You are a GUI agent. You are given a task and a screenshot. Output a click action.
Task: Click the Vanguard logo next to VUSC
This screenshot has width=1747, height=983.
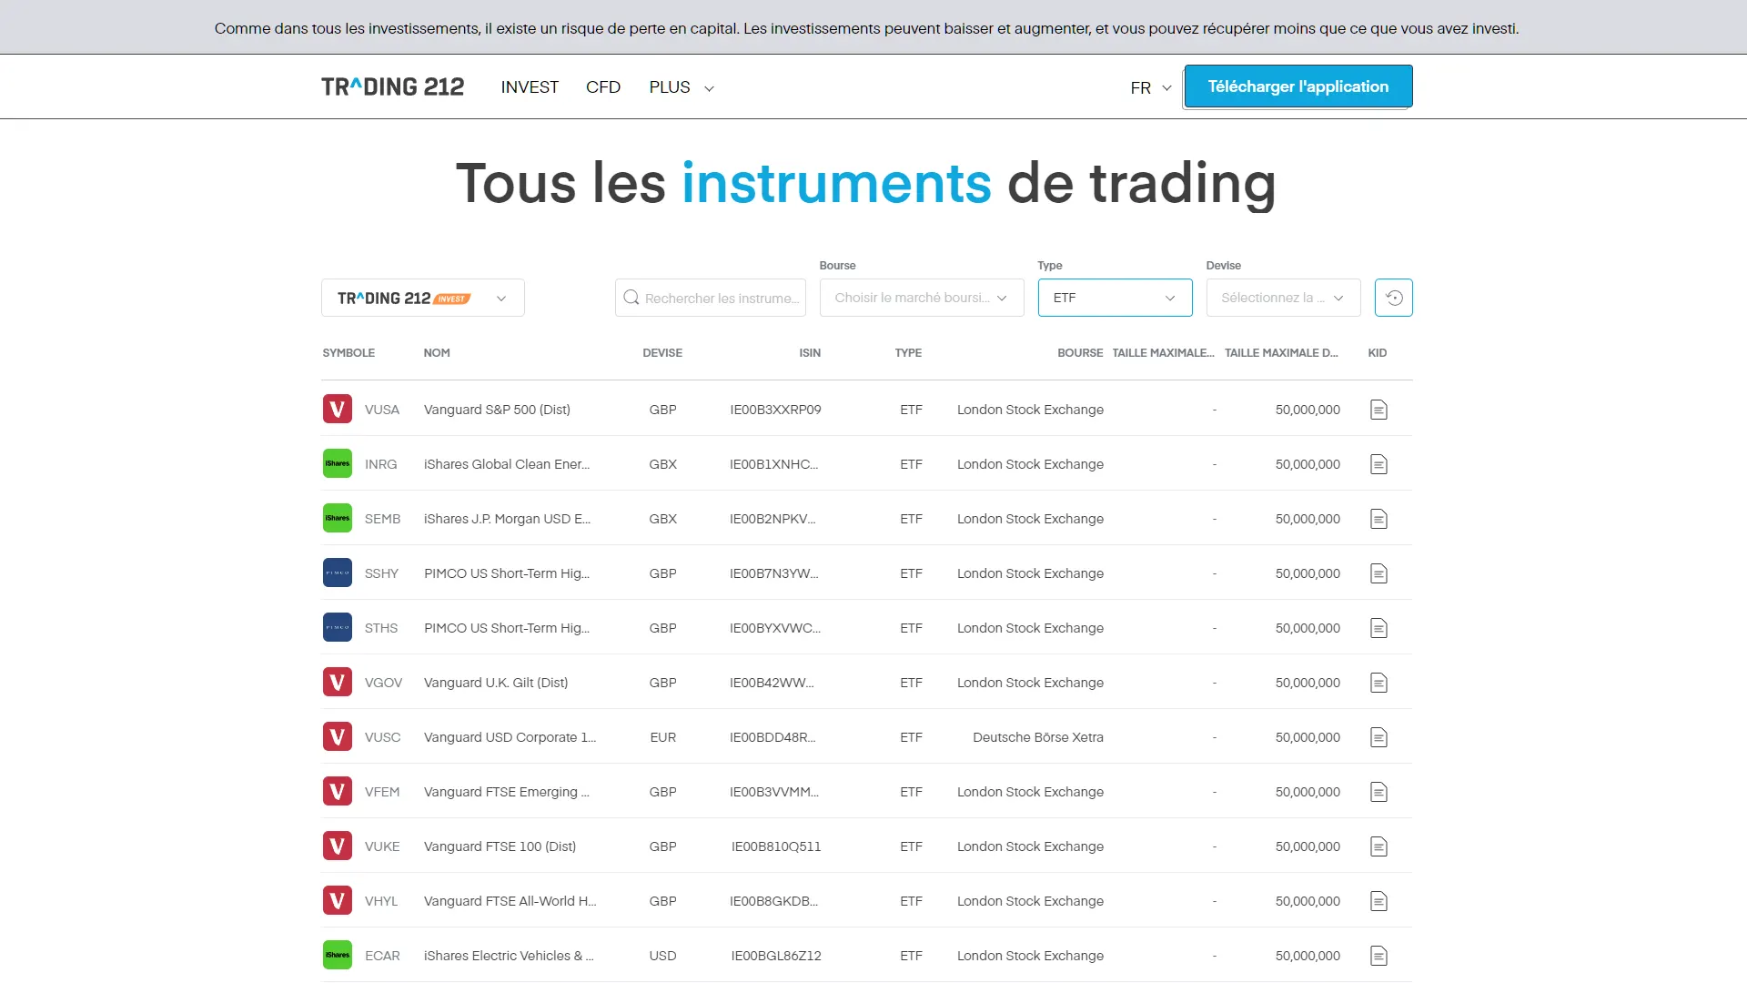tap(338, 736)
